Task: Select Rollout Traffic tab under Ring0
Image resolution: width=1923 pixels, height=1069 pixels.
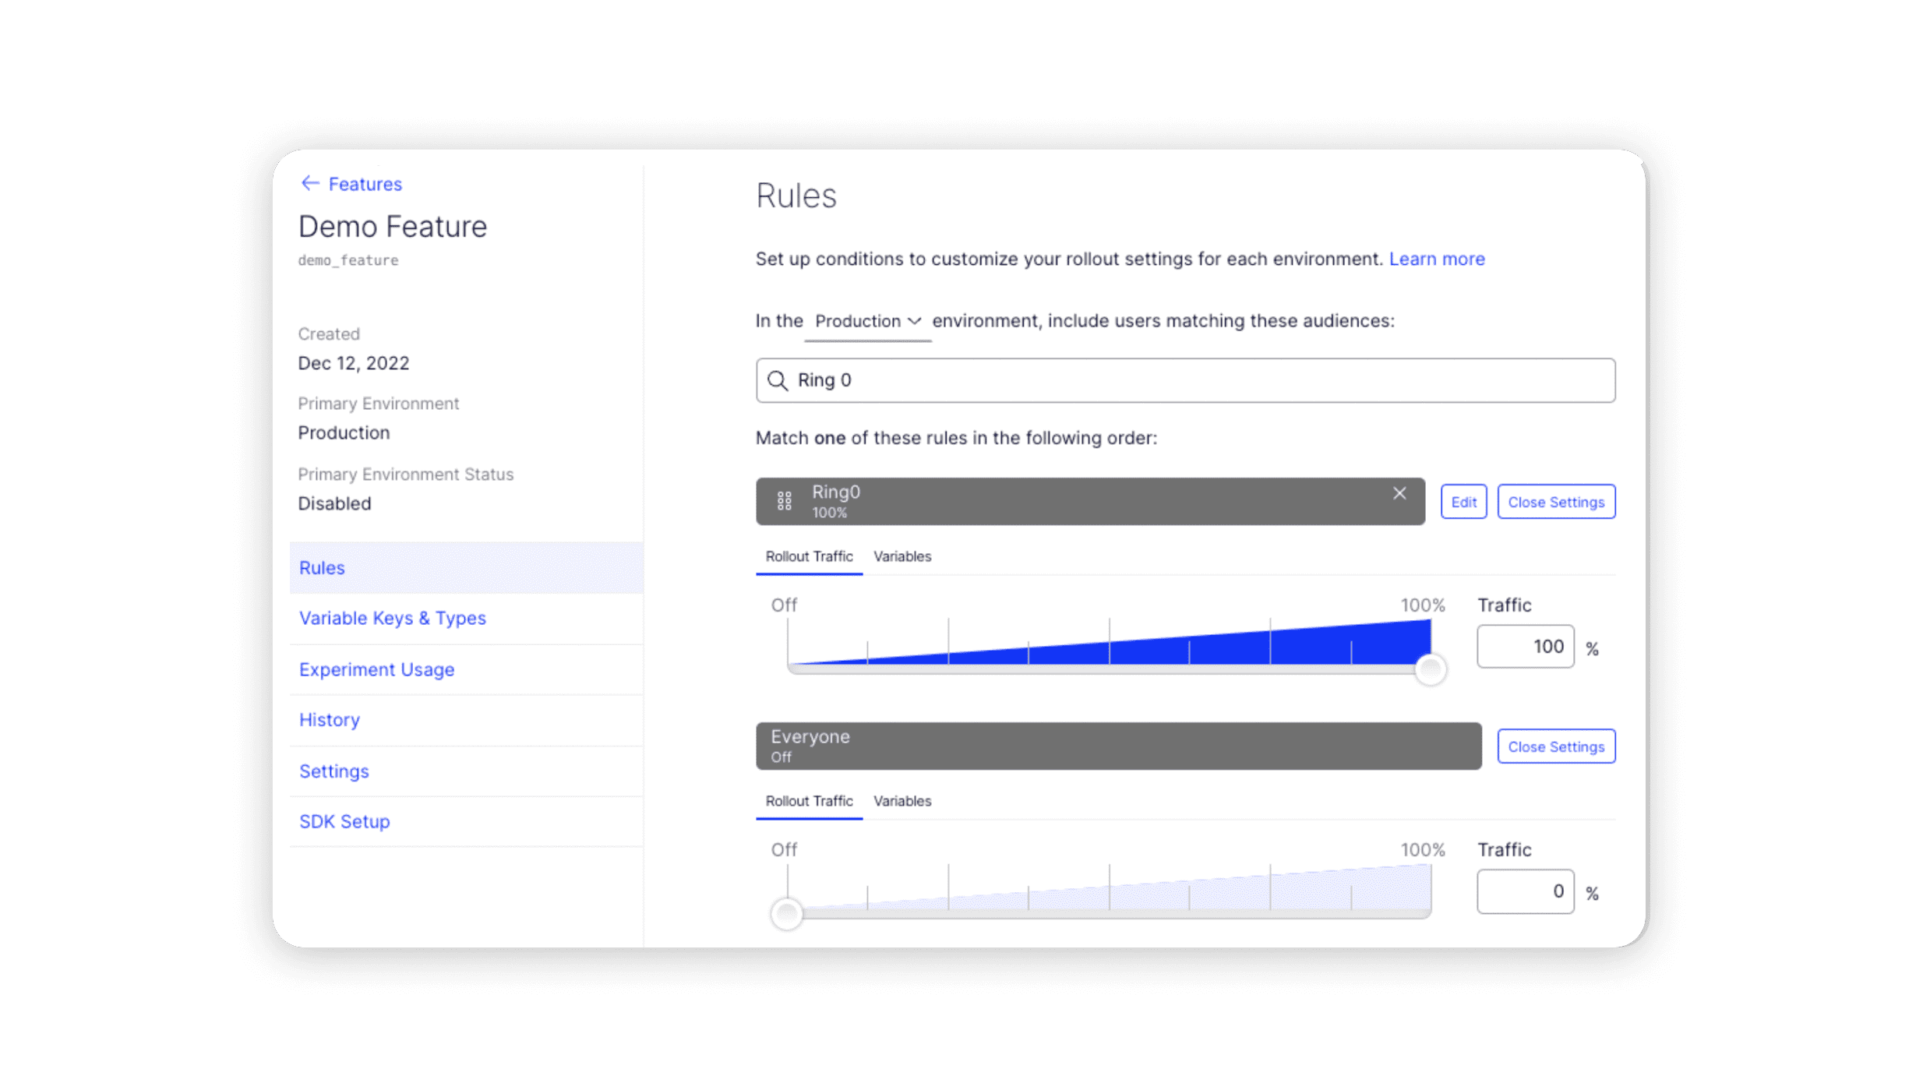Action: click(809, 556)
